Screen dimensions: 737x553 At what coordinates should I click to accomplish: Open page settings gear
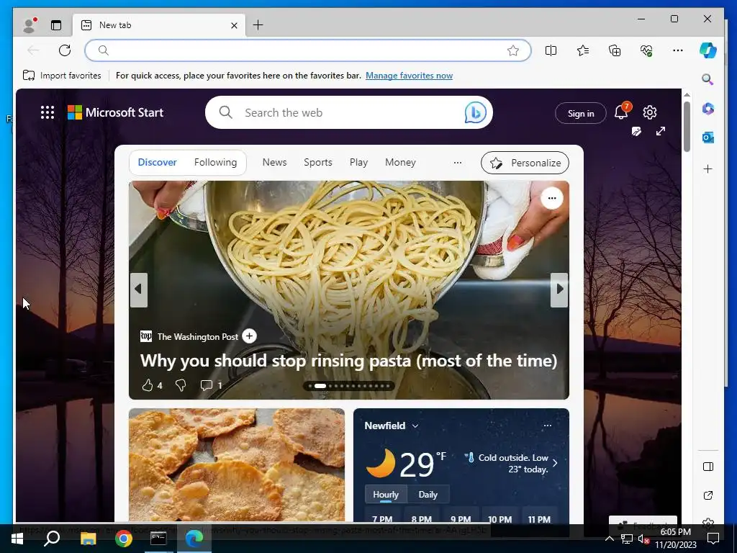[650, 112]
